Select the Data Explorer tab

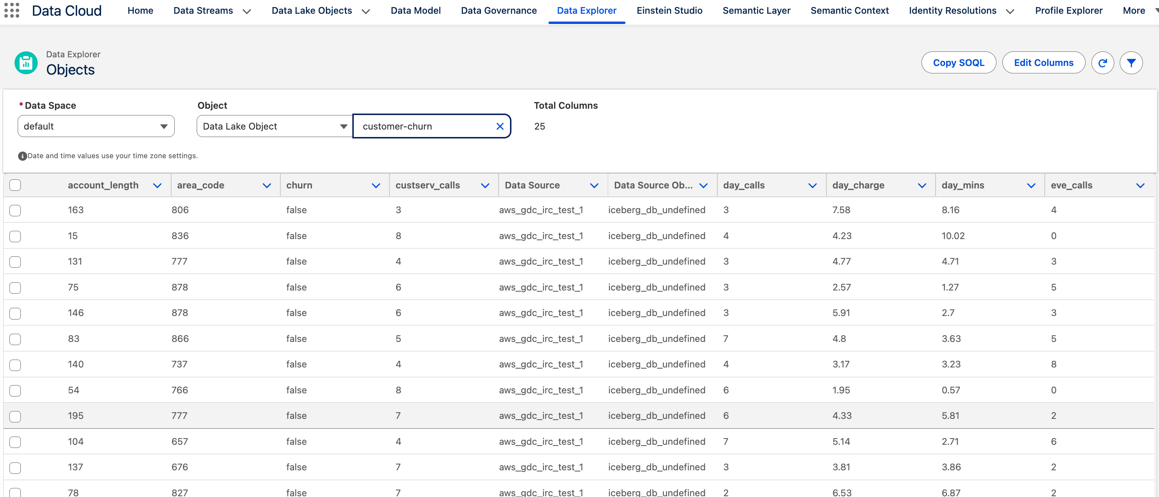(587, 11)
